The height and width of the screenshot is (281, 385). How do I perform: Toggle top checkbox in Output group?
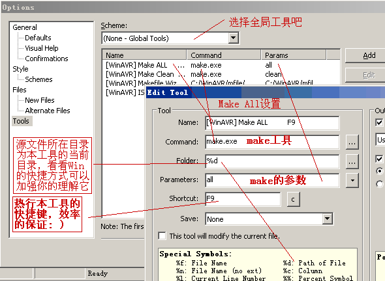point(379,122)
